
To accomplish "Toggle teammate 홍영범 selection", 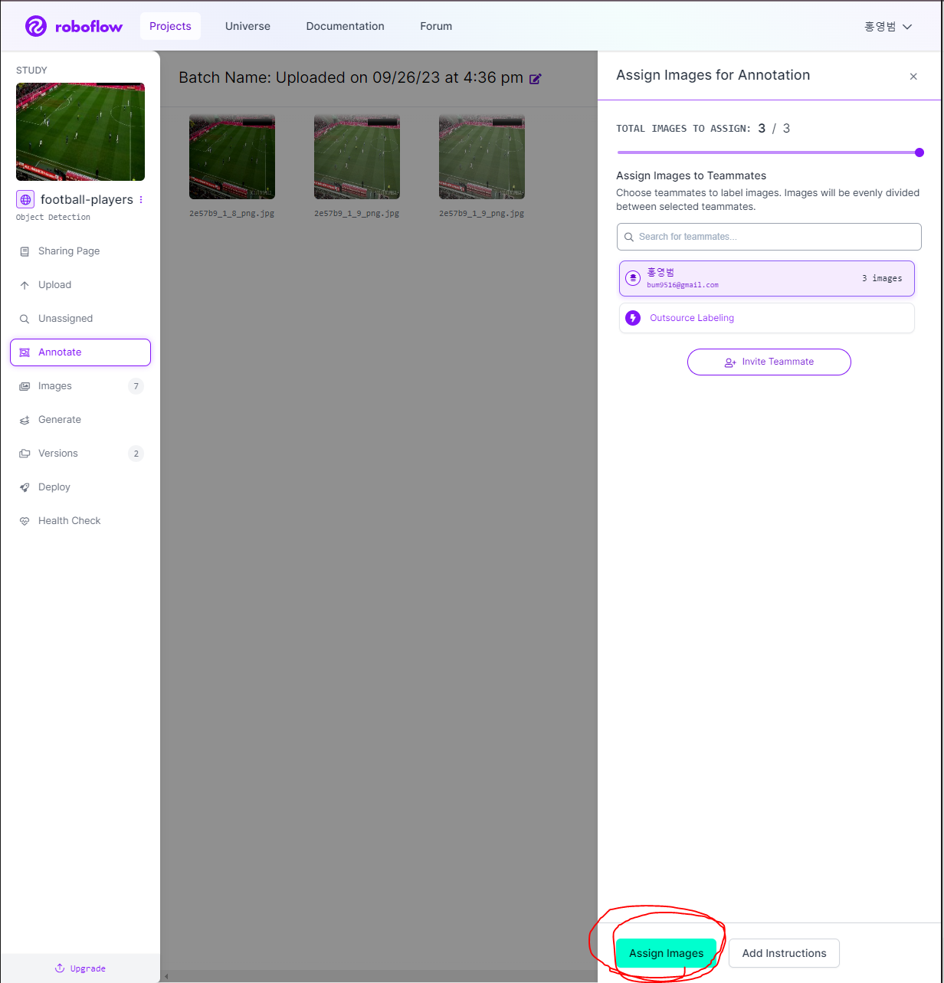I will pos(767,278).
